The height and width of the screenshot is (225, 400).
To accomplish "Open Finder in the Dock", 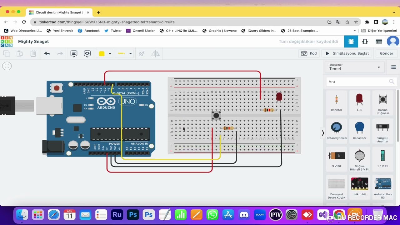I will pyautogui.click(x=22, y=215).
